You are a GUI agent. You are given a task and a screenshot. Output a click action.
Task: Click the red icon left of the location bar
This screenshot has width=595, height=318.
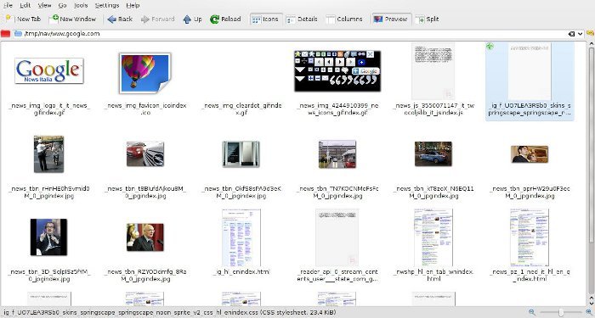pos(5,34)
